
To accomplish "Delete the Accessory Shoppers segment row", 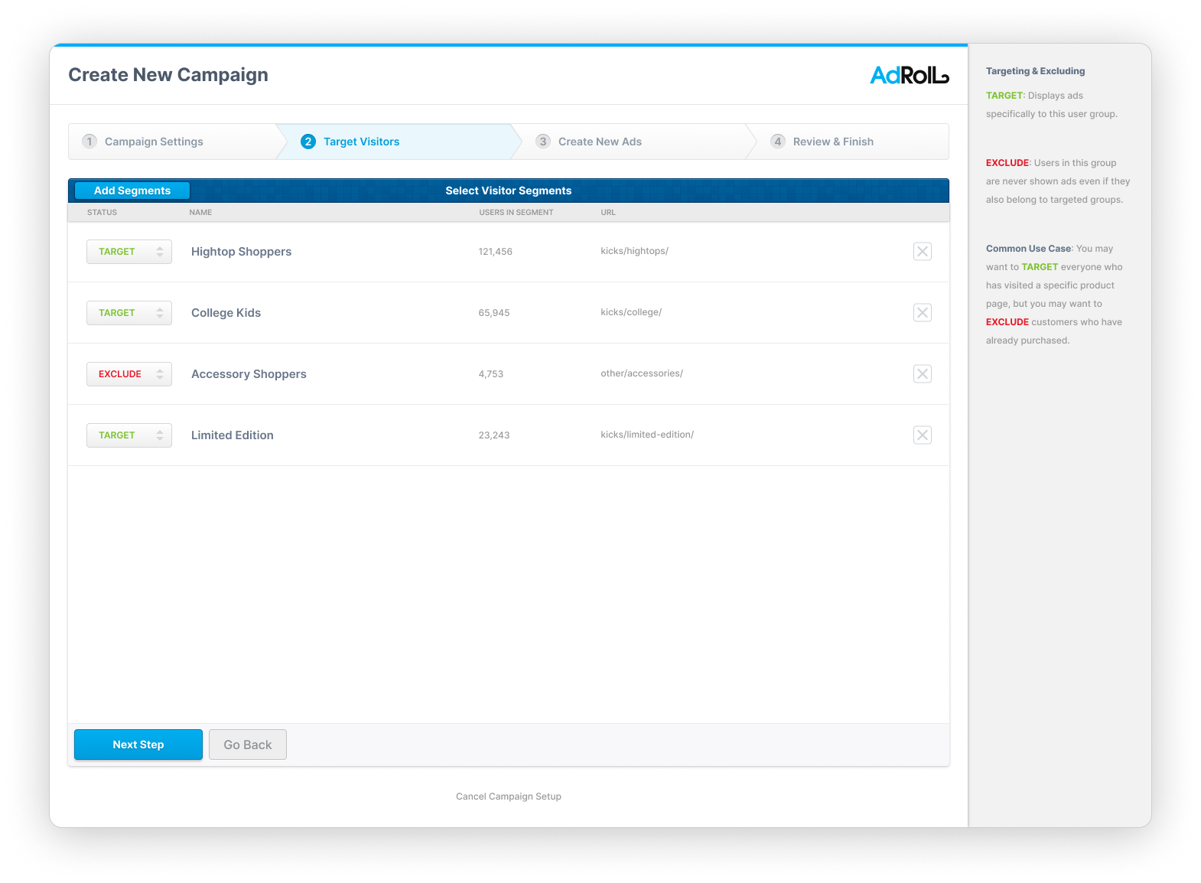I will pyautogui.click(x=922, y=374).
